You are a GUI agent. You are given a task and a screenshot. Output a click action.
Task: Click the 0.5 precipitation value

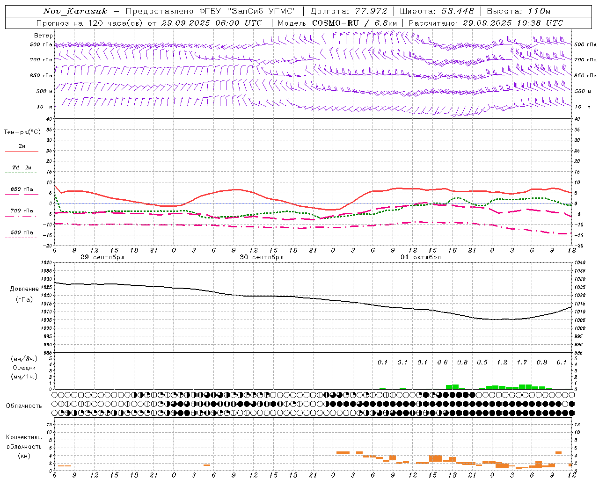[482, 363]
